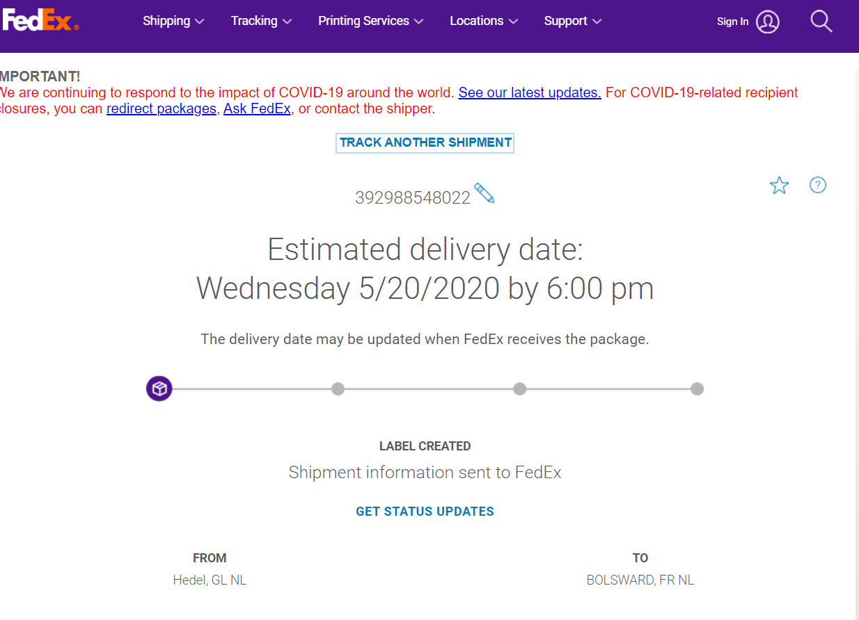This screenshot has height=620, width=859.
Task: Open the Support menu
Action: (x=573, y=21)
